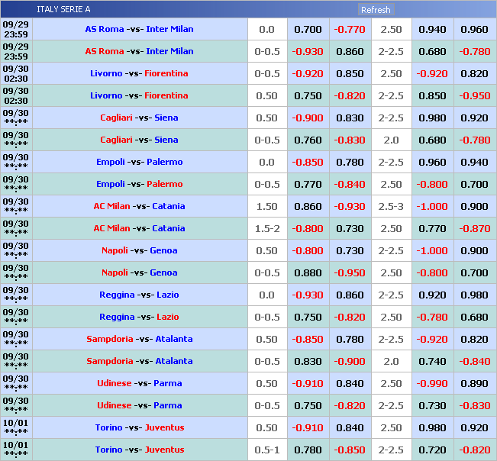Viewport: 497px width, 461px height.
Task: Open AS Roma vs Inter Milan 0.0 handicap match
Action: 139,30
